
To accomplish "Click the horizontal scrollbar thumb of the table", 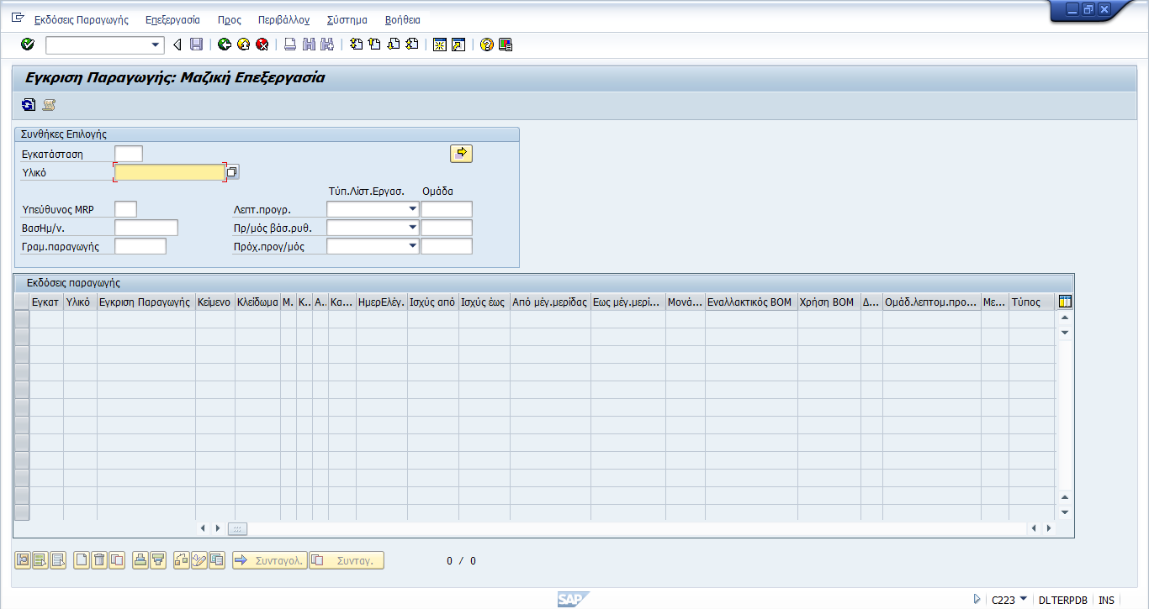I will click(x=237, y=528).
